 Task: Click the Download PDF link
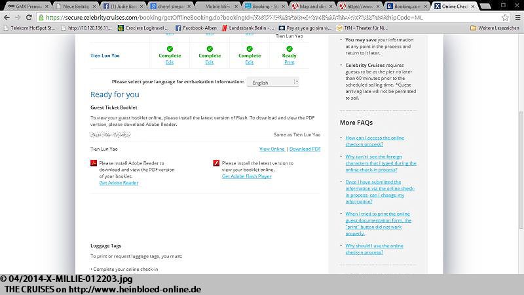tap(305, 149)
